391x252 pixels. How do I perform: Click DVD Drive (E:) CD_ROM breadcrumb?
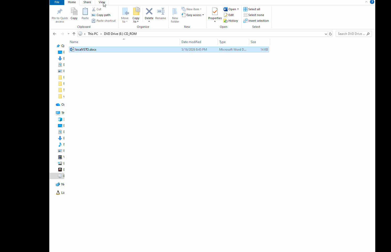point(120,34)
